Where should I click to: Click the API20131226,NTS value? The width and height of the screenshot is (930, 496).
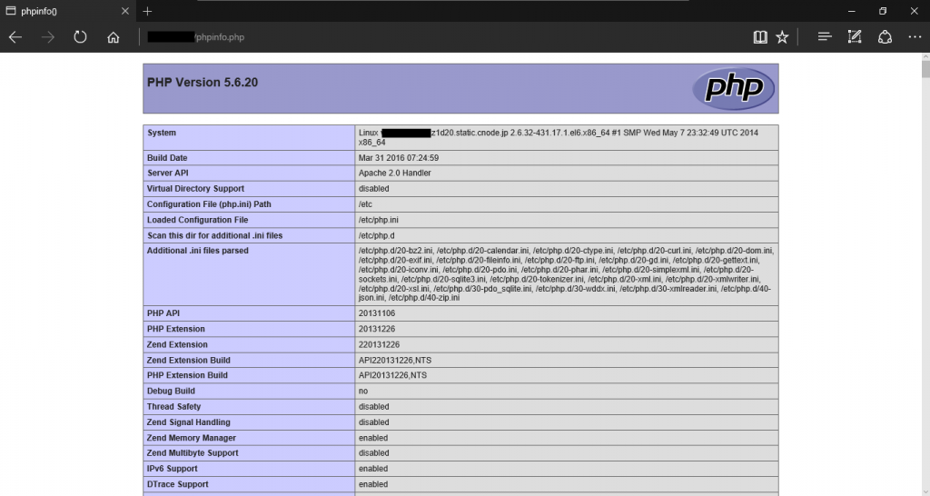click(392, 375)
